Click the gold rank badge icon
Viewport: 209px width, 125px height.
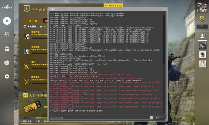(202, 18)
